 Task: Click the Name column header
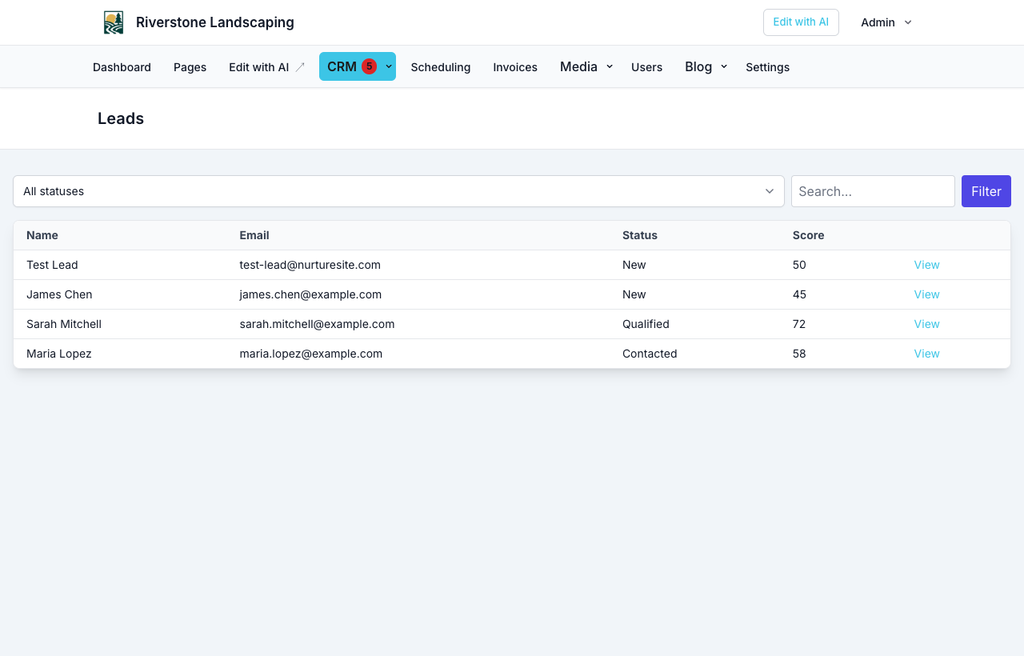tap(42, 235)
